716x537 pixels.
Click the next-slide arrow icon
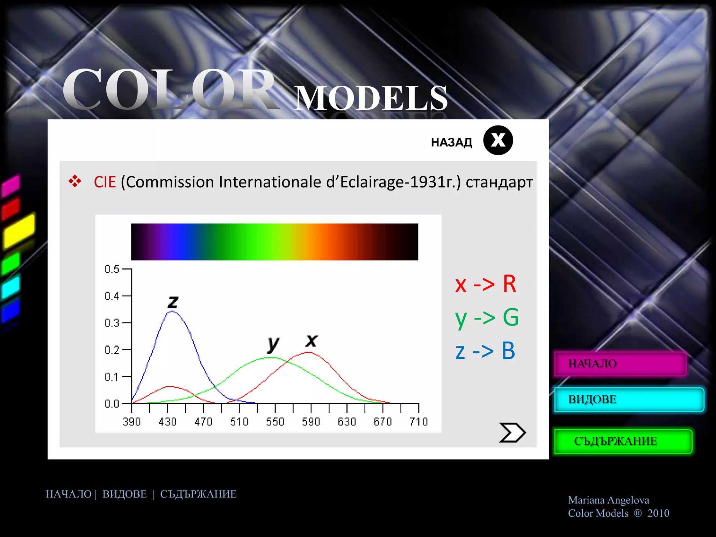(x=512, y=432)
